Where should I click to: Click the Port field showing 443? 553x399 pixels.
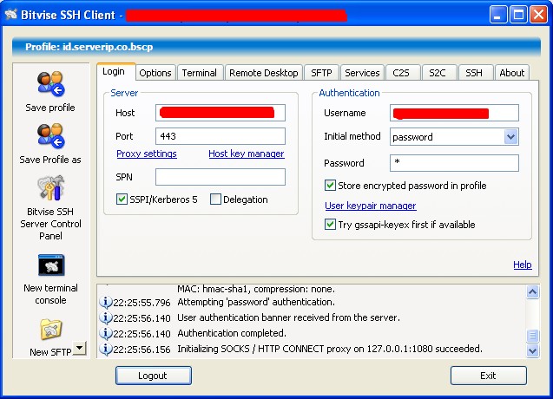pos(221,136)
